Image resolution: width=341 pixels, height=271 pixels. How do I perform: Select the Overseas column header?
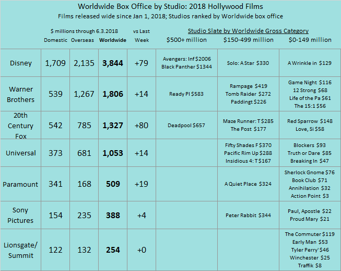[83, 40]
